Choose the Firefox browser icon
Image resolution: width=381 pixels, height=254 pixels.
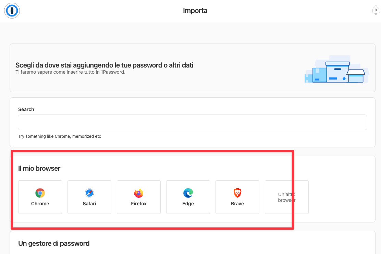tap(139, 193)
